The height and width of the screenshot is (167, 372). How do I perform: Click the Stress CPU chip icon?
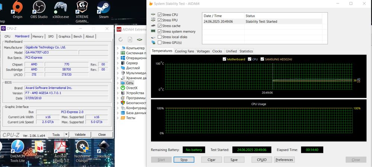pos(153,15)
